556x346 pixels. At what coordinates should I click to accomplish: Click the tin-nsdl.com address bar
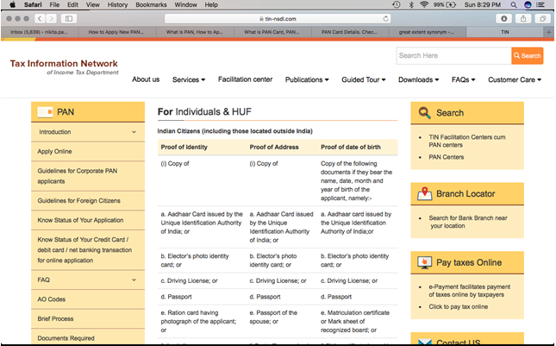278,18
